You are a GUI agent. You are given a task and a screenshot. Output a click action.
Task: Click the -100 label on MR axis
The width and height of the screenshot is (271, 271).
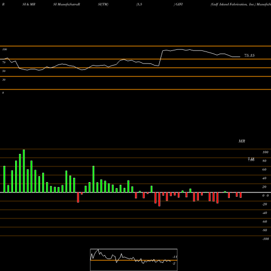265,239
